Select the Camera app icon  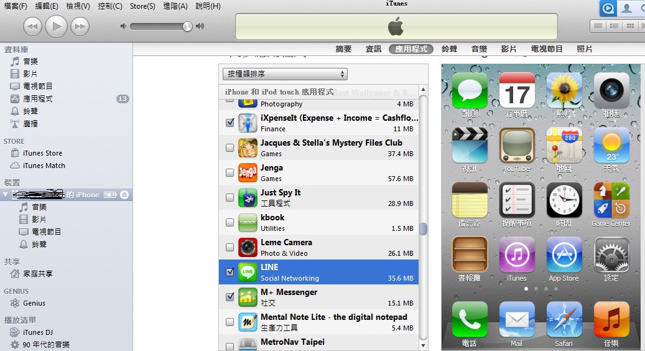point(611,90)
